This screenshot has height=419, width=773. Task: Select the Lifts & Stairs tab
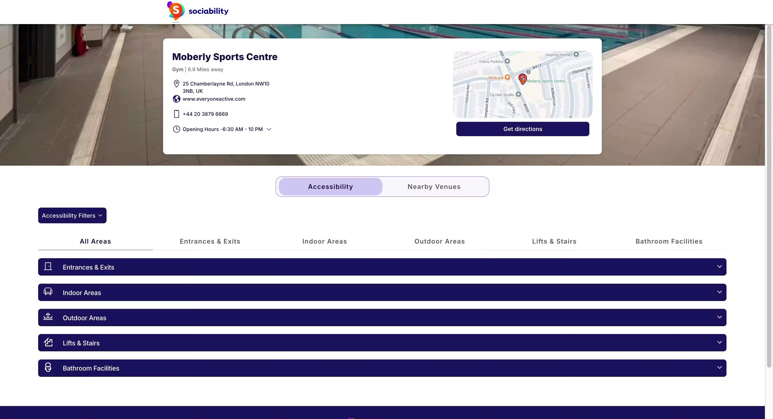point(554,241)
